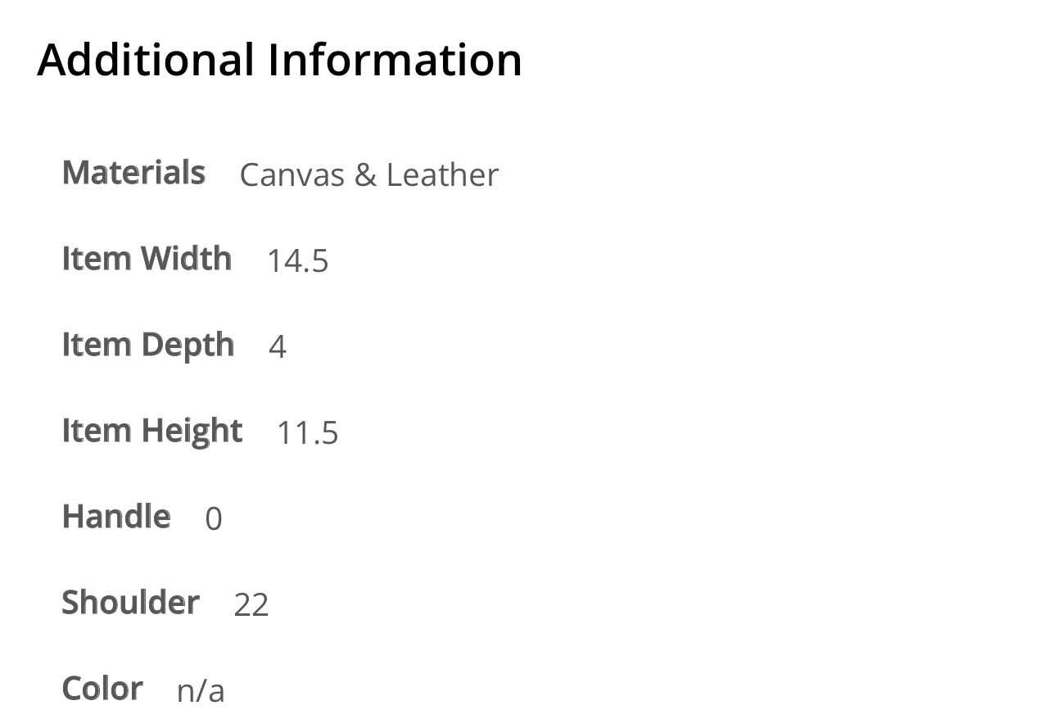Viewport: 1044px width, 728px height.
Task: Click the 11.5 height value
Action: click(308, 433)
